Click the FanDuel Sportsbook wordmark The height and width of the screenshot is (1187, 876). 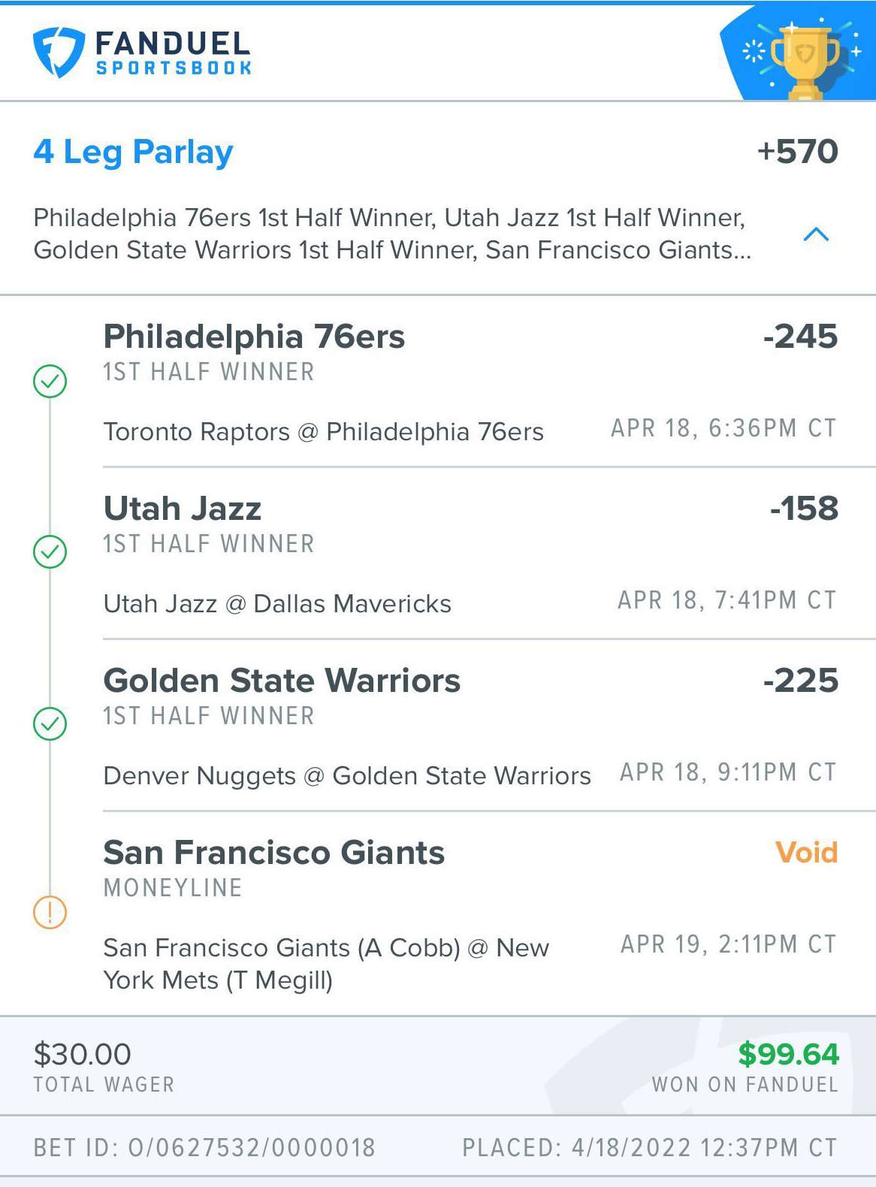coord(174,53)
